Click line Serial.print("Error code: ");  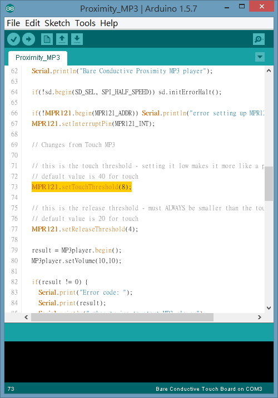point(86,293)
